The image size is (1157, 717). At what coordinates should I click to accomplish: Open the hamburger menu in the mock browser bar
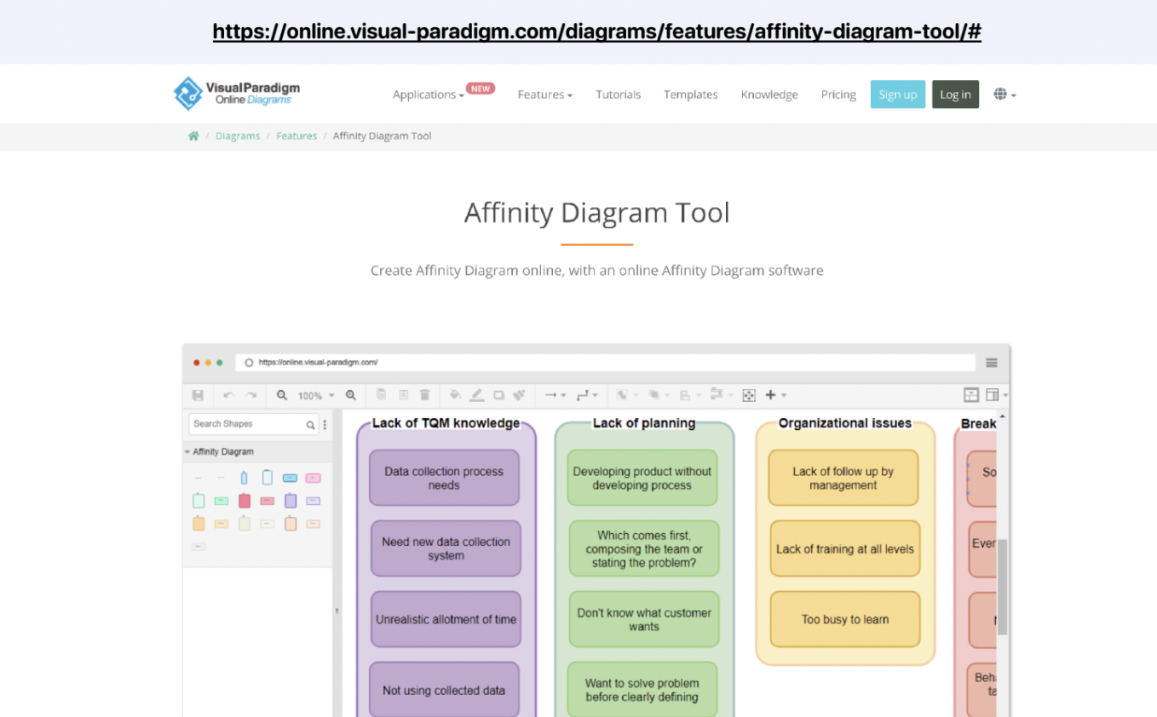click(x=992, y=363)
